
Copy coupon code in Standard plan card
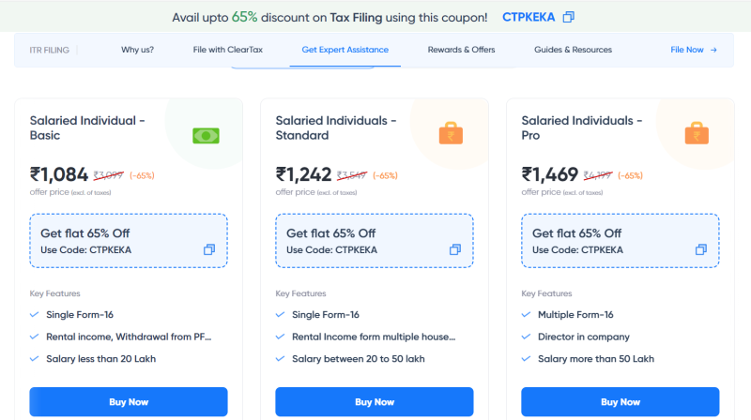click(x=455, y=249)
